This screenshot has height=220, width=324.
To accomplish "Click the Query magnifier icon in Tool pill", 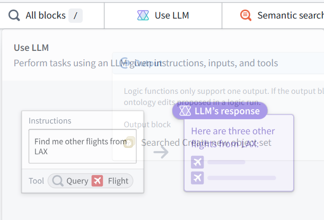I will tap(58, 181).
